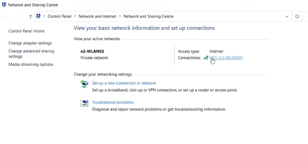
Task: Click the address bar network icon
Action: (39, 16)
